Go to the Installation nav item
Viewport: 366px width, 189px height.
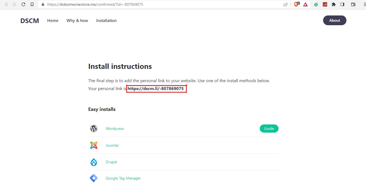point(106,21)
